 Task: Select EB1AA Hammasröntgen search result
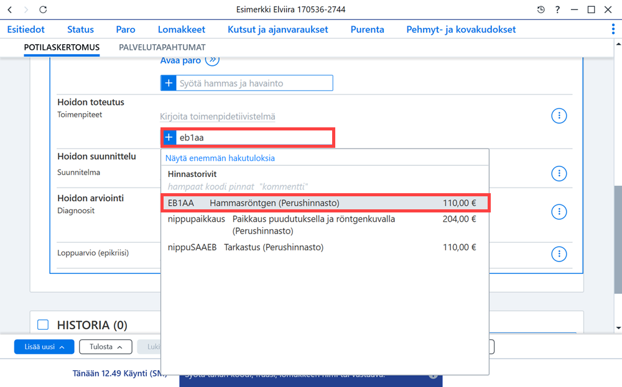click(x=325, y=203)
